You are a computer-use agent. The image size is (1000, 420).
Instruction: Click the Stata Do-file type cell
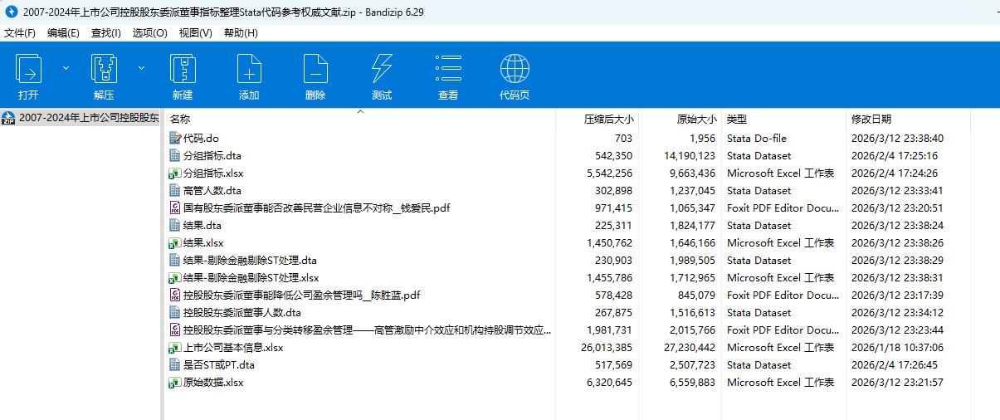pos(757,139)
